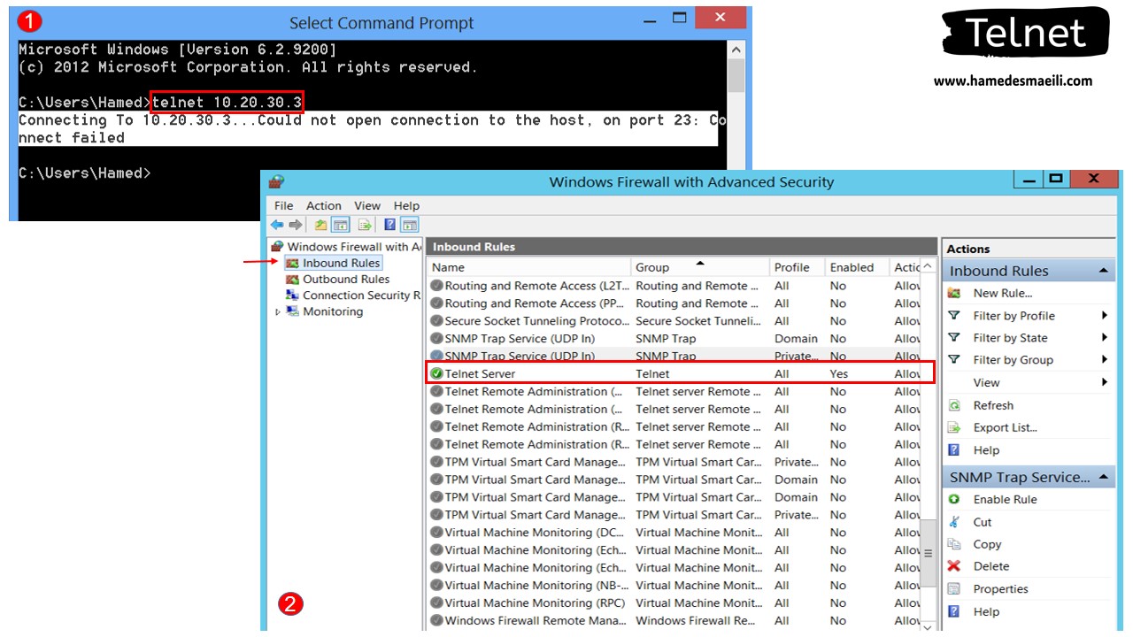Click the 'Windows Firewall Re...' group cell

(x=696, y=621)
